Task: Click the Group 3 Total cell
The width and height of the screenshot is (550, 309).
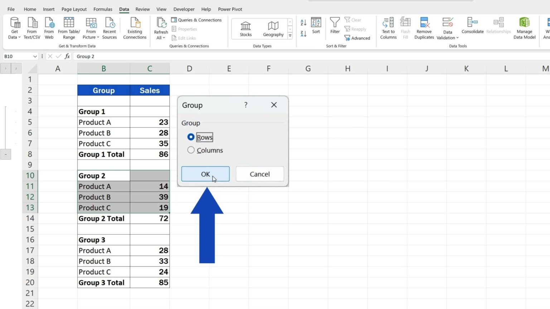Action: coord(104,283)
